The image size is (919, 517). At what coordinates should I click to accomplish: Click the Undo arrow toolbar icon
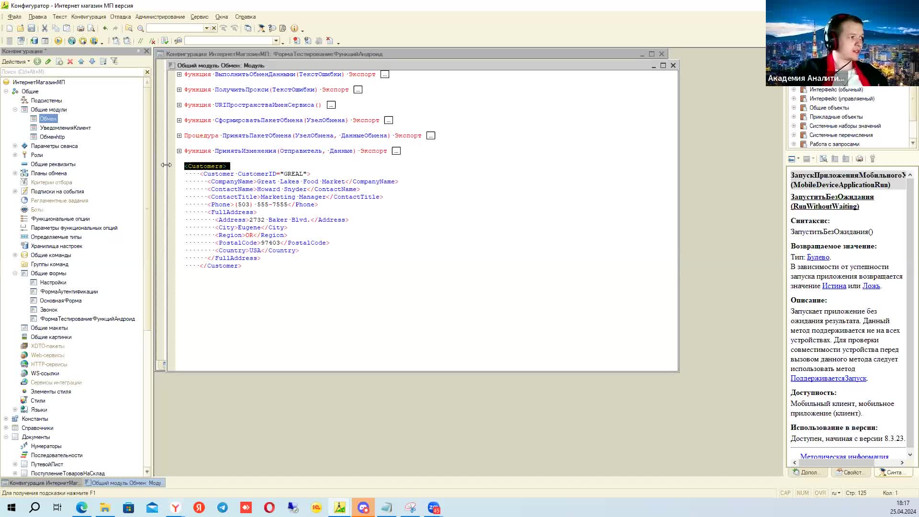tap(105, 28)
